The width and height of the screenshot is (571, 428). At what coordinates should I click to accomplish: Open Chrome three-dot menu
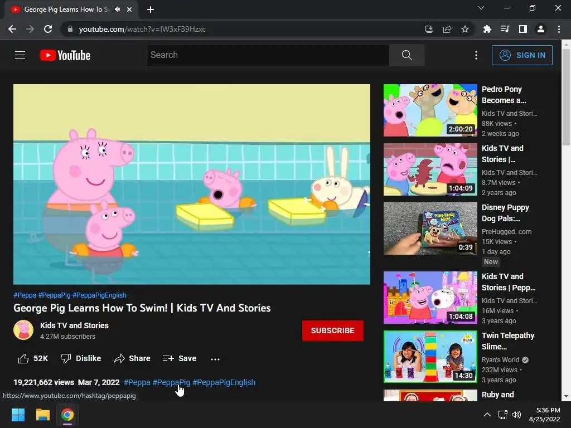[x=559, y=29]
